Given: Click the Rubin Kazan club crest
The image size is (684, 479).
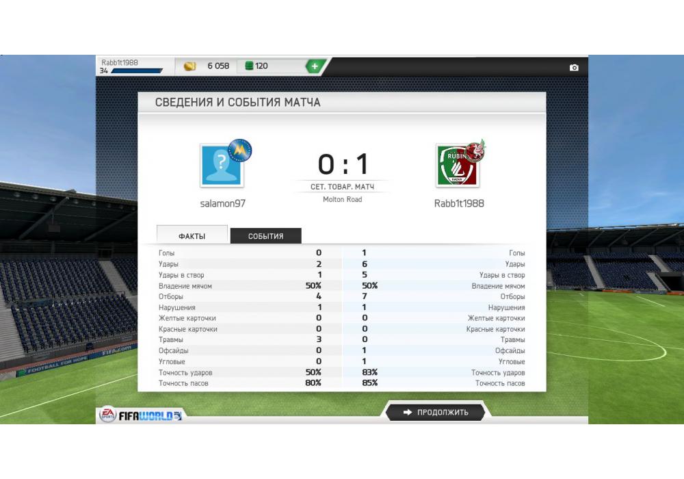Looking at the screenshot, I should pyautogui.click(x=458, y=166).
